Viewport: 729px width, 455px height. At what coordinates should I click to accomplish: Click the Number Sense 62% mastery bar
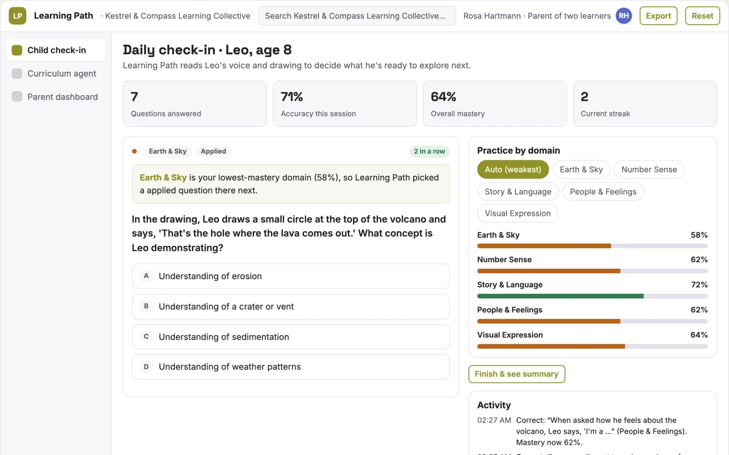tap(592, 271)
